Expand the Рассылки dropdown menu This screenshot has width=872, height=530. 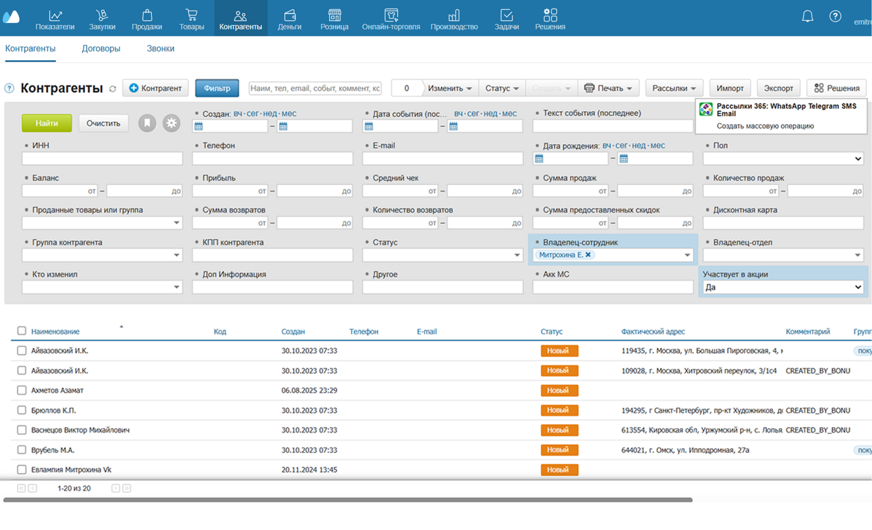[674, 88]
